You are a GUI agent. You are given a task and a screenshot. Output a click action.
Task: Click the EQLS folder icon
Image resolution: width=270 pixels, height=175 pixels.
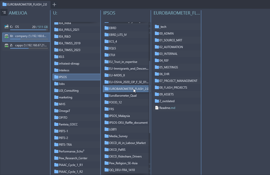point(106,48)
